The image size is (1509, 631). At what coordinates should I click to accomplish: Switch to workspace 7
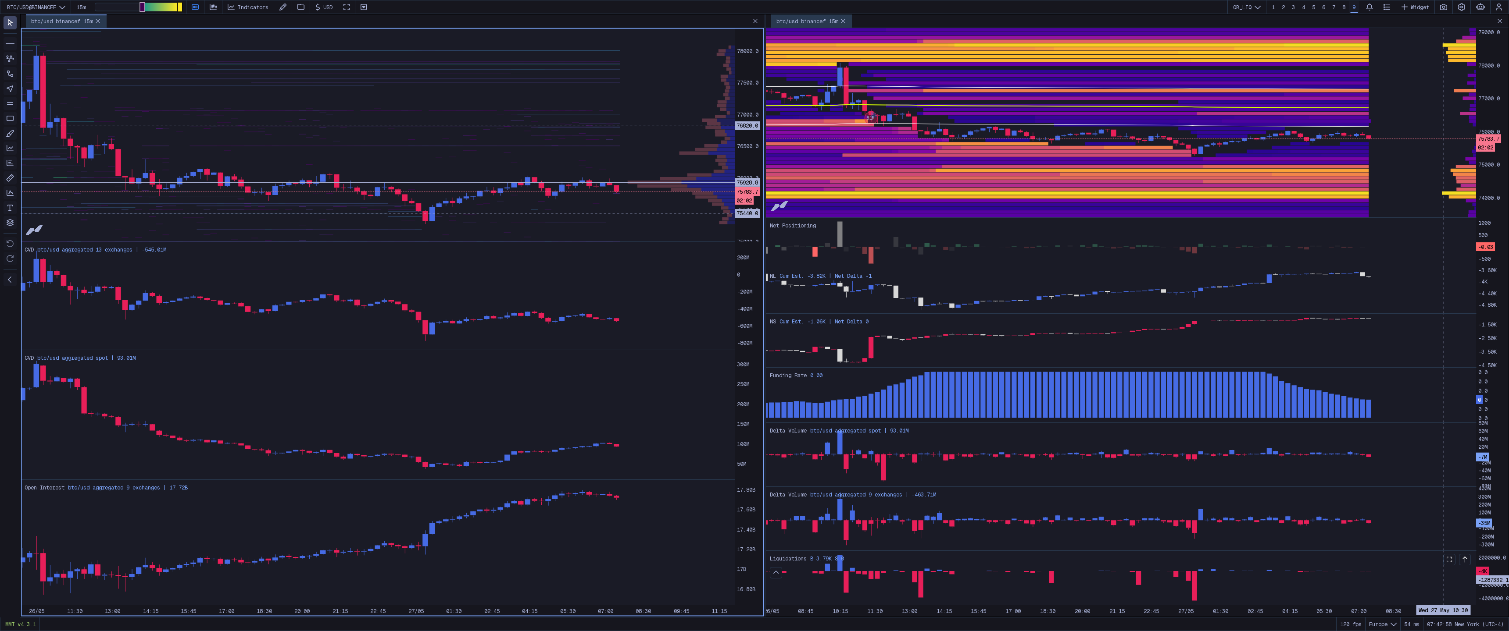(x=1334, y=7)
